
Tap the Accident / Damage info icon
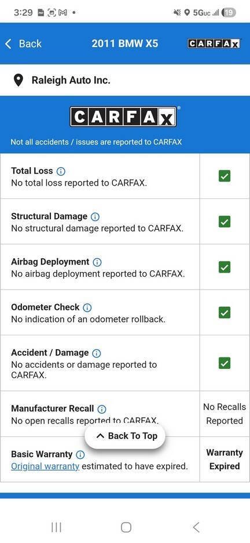tap(97, 353)
